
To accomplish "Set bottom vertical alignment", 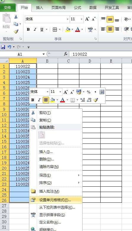I will 117,19.
